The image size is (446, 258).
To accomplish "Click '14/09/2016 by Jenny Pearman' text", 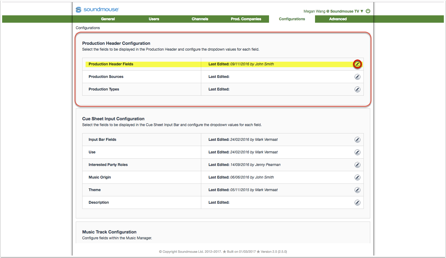I will [x=256, y=165].
